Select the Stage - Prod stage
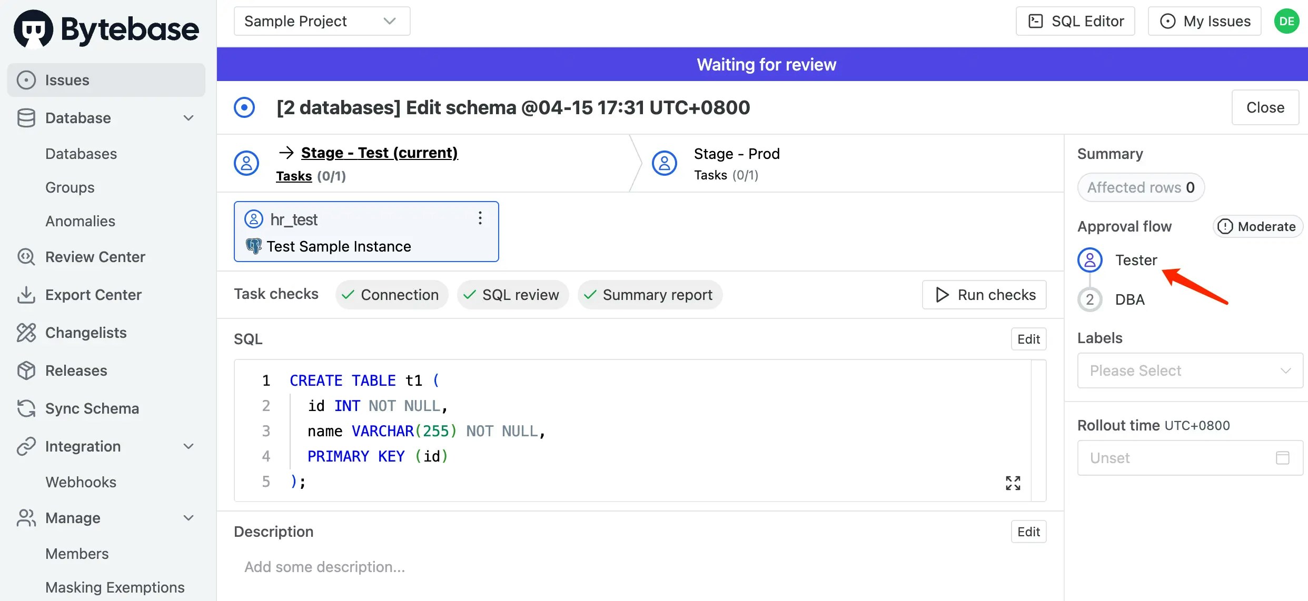 (737, 153)
